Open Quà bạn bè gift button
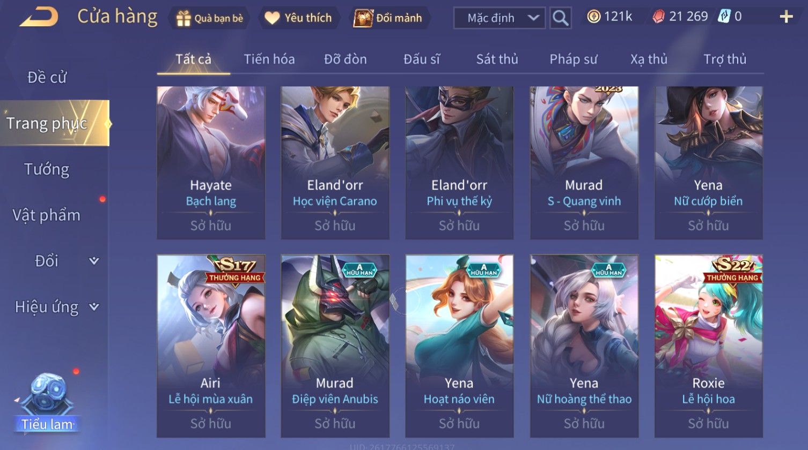Image resolution: width=808 pixels, height=450 pixels. pyautogui.click(x=210, y=18)
